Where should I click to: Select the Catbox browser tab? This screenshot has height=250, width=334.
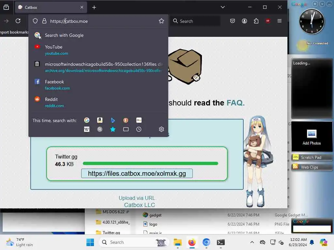pyautogui.click(x=51, y=7)
